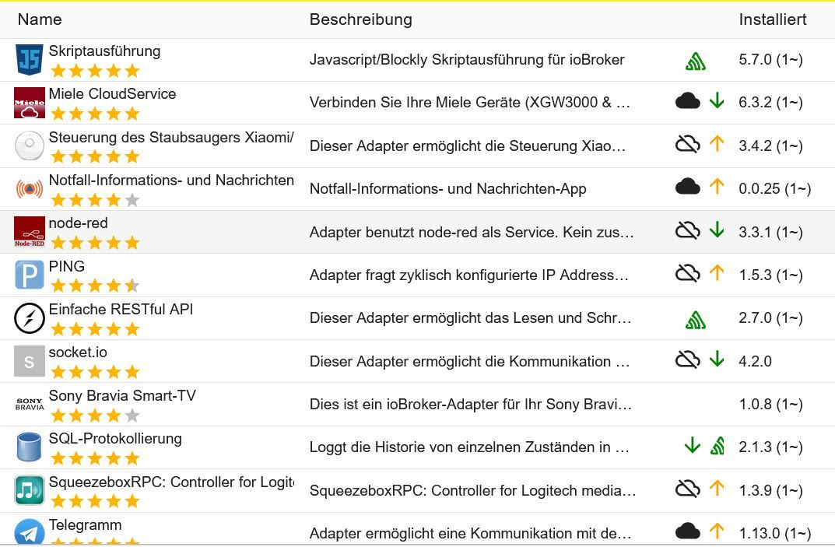Open the star rating of PING adapter
The width and height of the screenshot is (835, 547).
[95, 286]
